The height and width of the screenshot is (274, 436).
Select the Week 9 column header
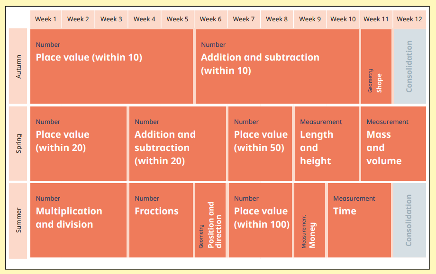(309, 19)
